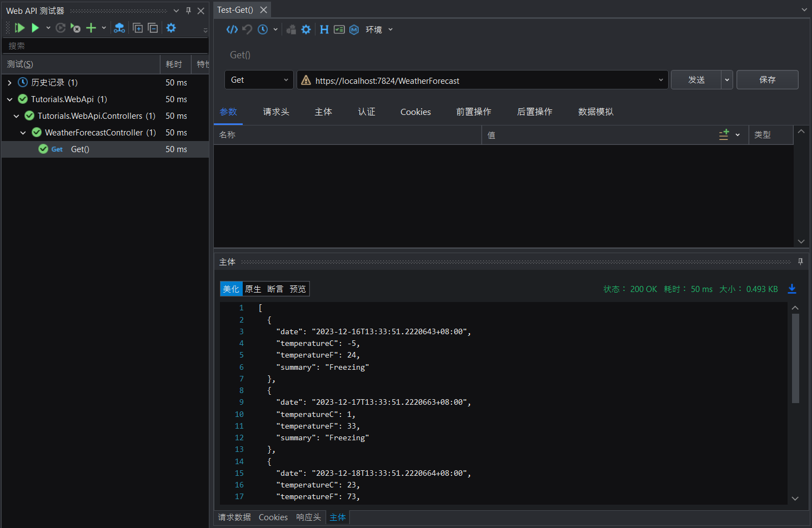Click the blue cloud network icon
The image size is (812, 528).
point(119,28)
